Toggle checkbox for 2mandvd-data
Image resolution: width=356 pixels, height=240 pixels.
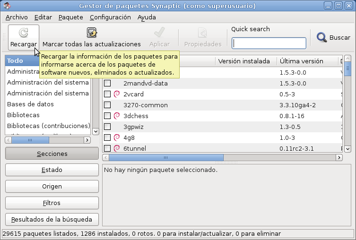107,83
